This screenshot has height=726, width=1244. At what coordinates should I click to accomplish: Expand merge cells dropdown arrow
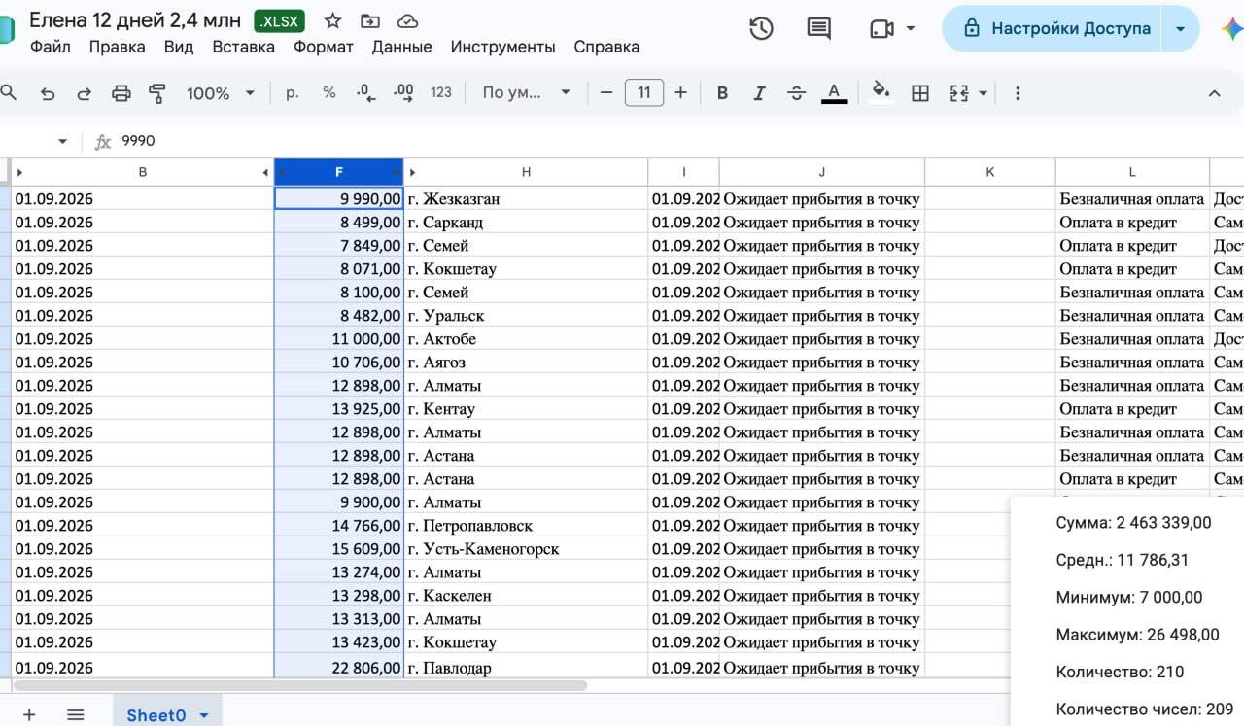click(x=984, y=93)
